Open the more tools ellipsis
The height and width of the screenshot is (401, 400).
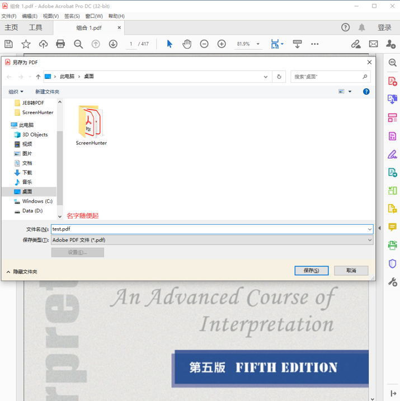click(x=314, y=44)
